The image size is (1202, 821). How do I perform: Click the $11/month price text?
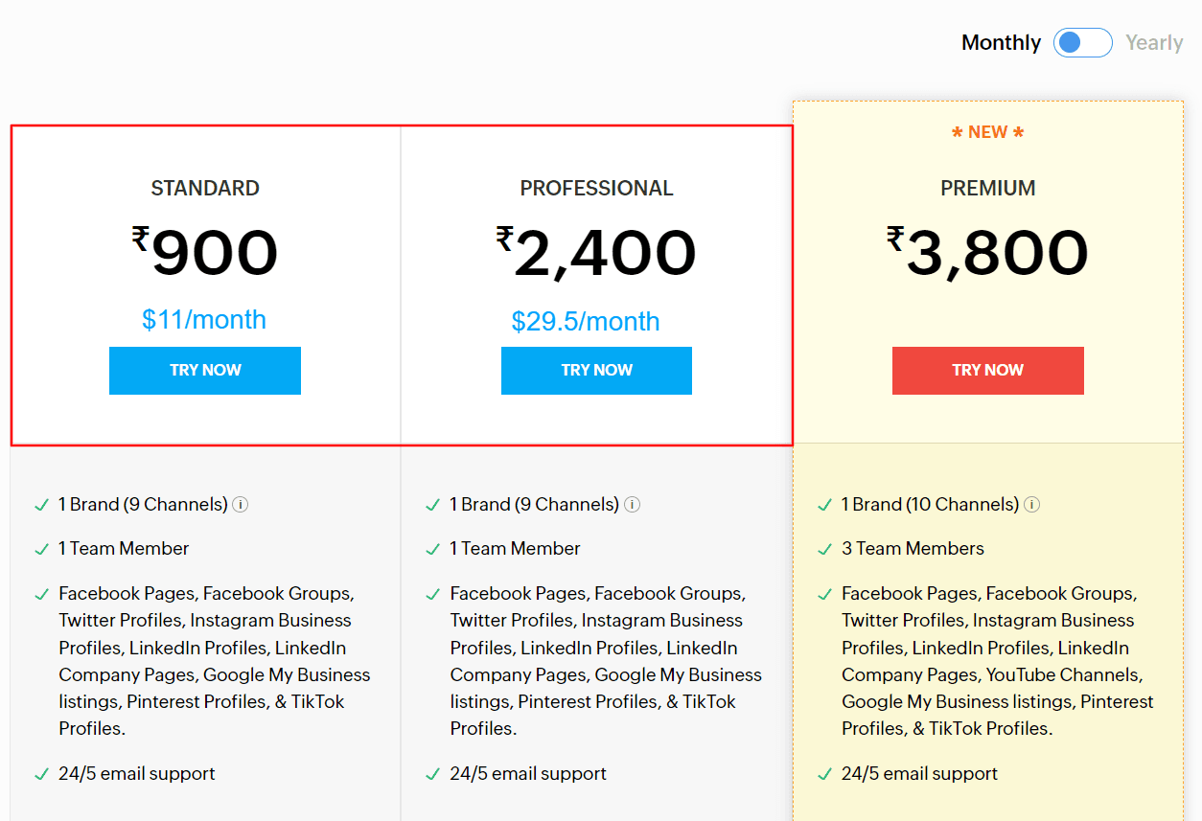point(204,320)
